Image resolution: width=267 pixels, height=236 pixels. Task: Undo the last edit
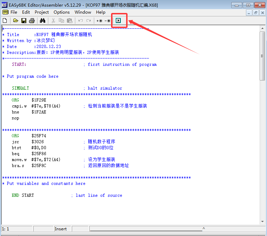coord(81,21)
